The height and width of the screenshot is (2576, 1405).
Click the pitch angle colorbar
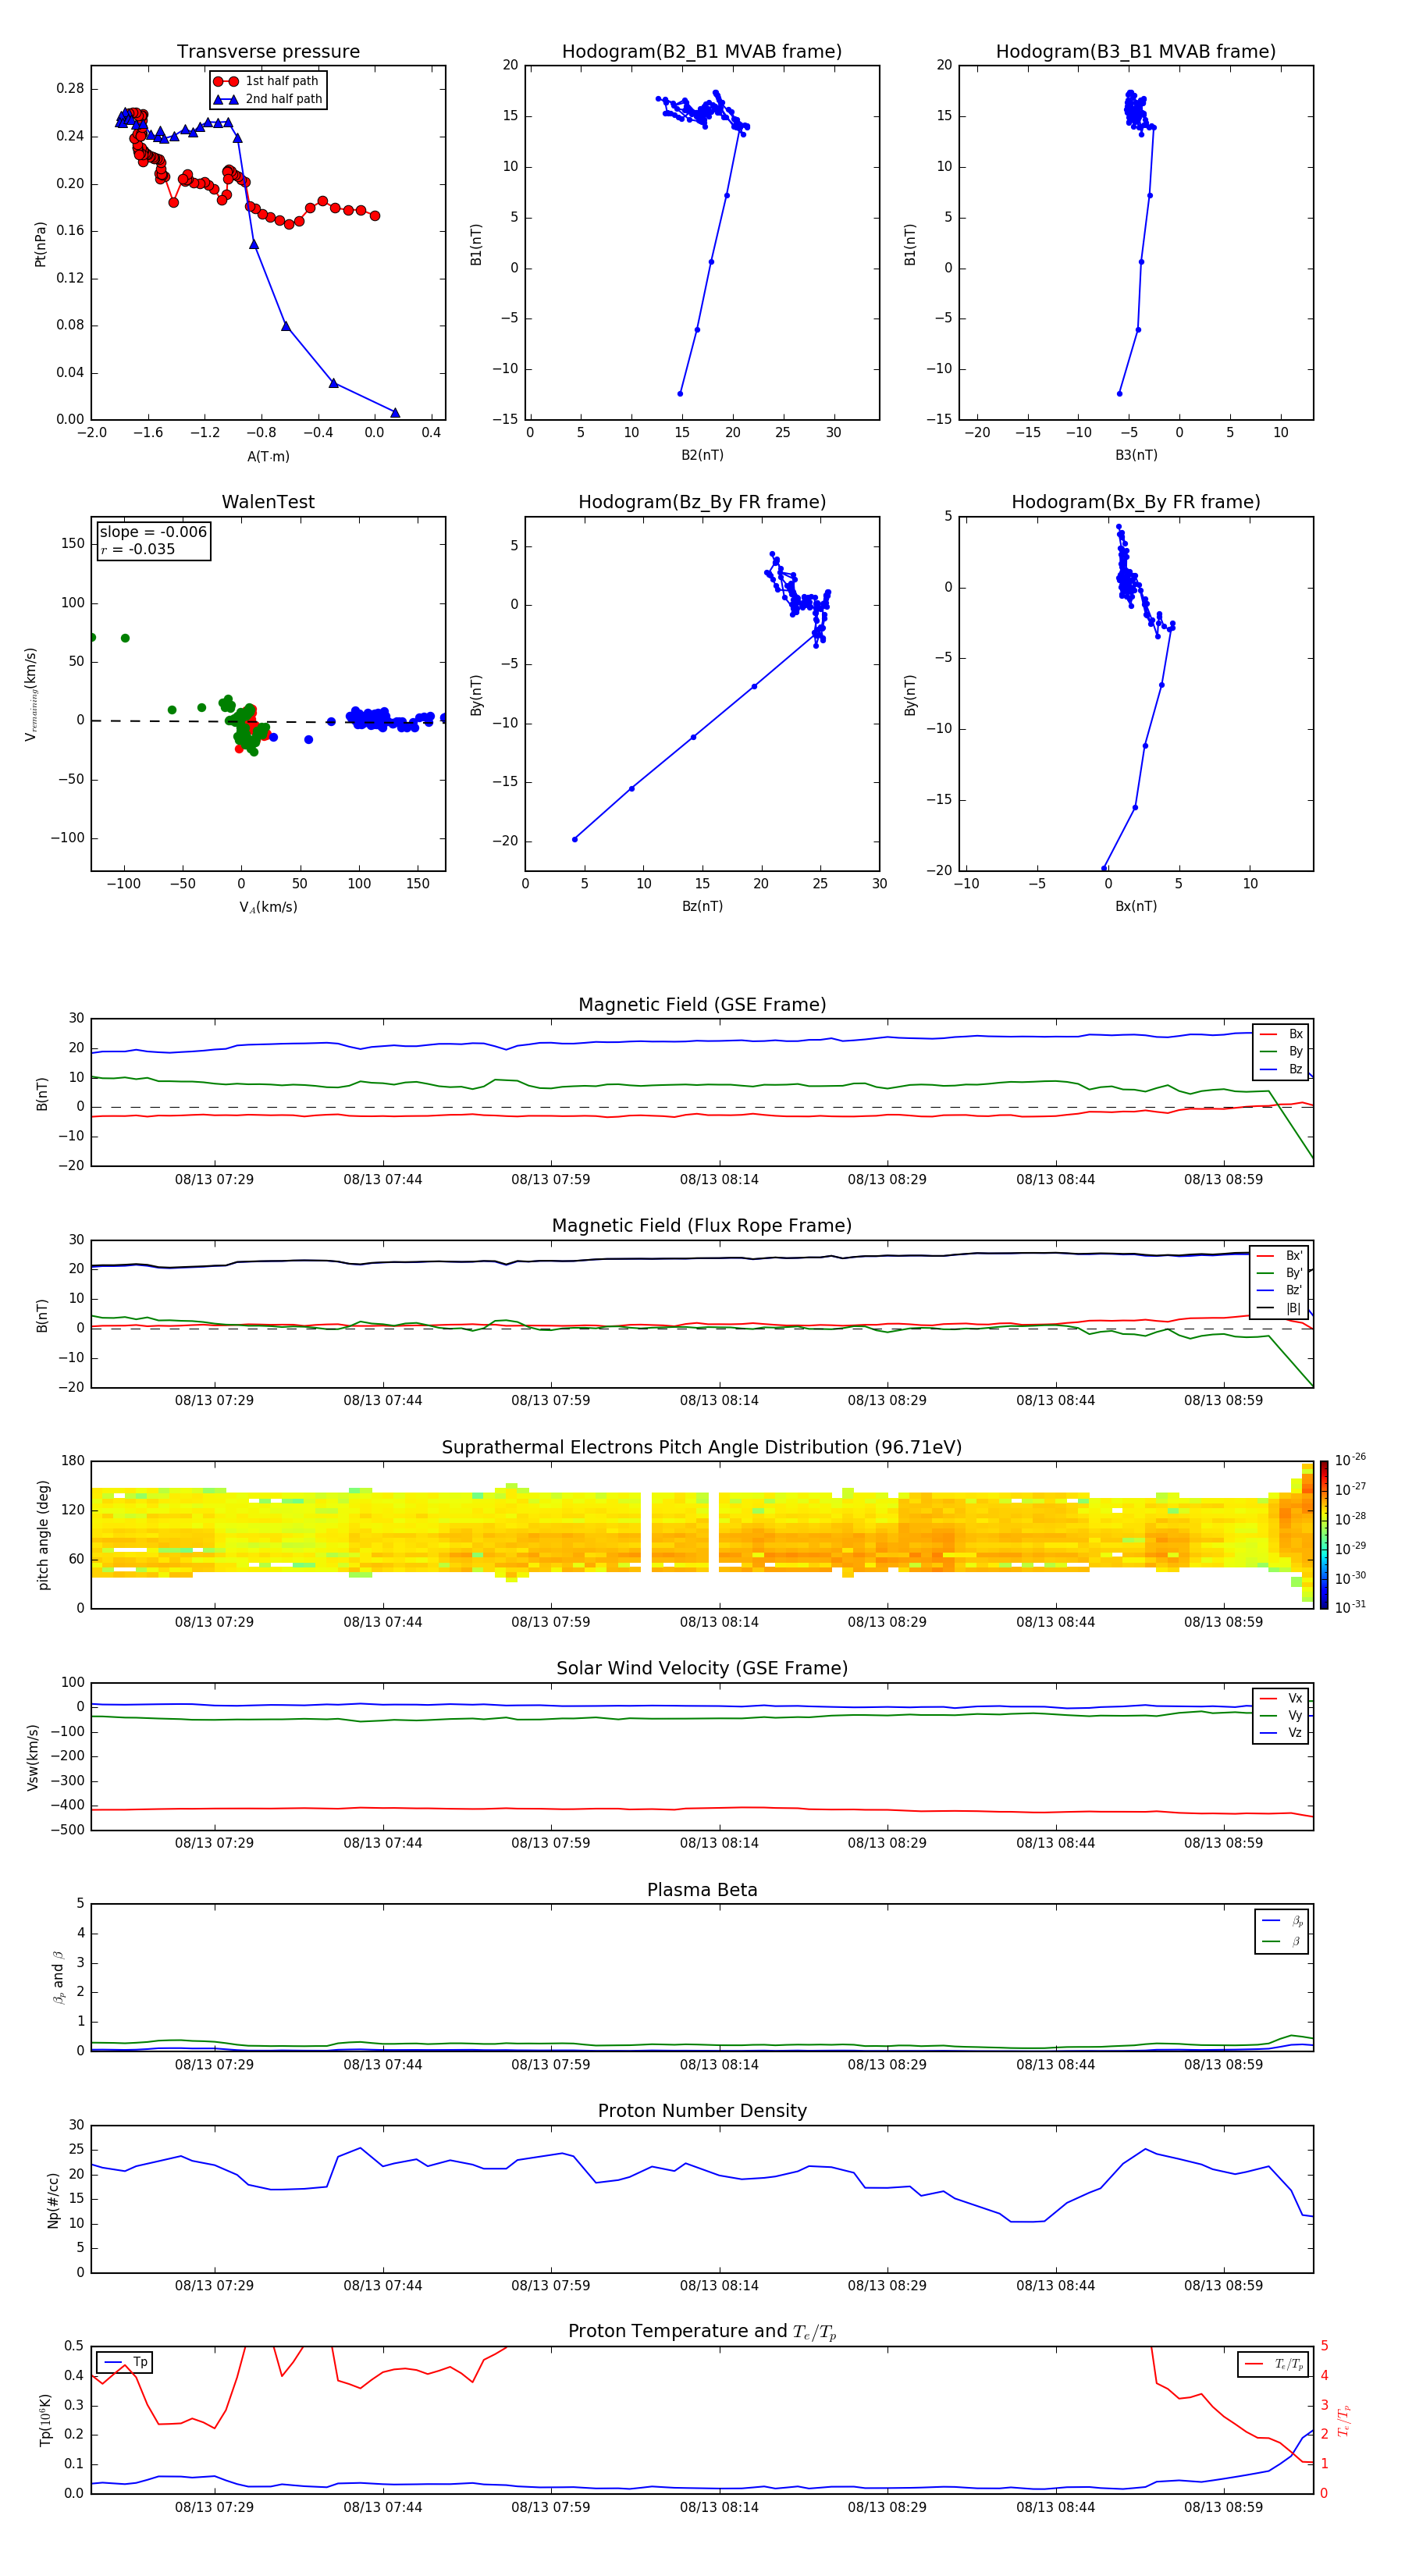(x=1324, y=1535)
